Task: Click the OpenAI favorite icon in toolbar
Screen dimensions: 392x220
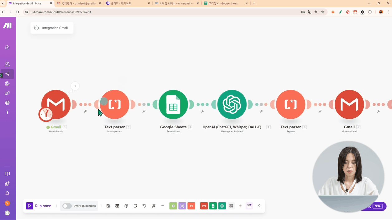Action: pos(222,206)
